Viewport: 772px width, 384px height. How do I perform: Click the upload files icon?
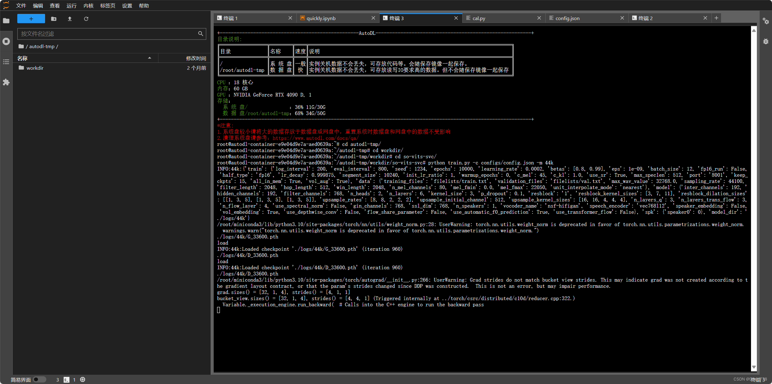(70, 19)
